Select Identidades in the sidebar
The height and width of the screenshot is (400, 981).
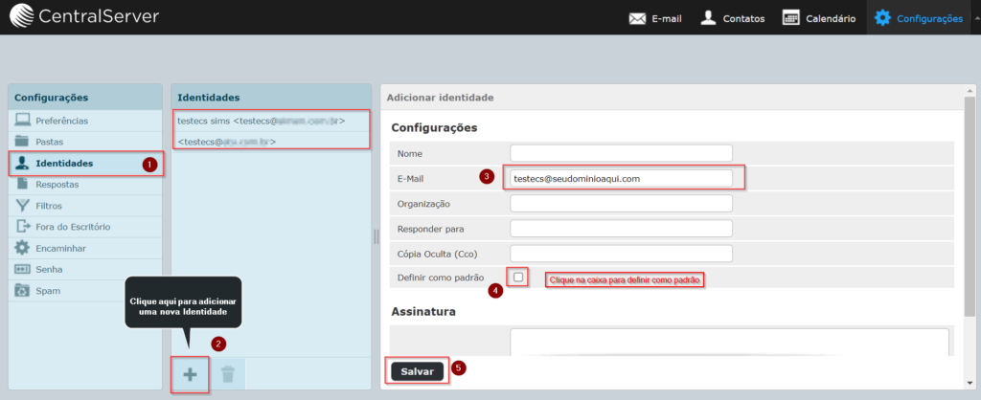[64, 164]
